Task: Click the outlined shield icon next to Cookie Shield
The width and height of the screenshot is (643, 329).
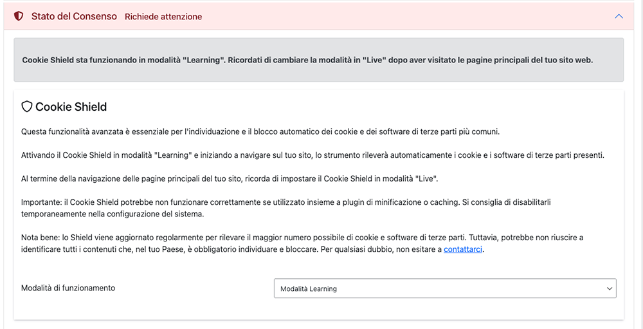Action: point(27,107)
